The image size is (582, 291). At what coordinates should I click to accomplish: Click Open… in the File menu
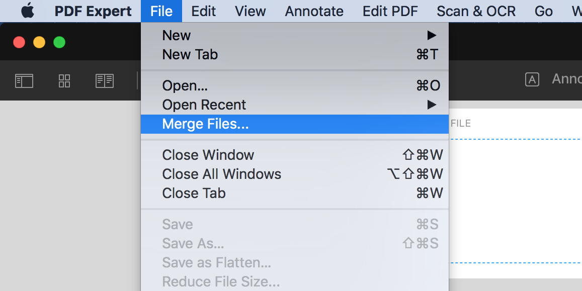tap(185, 85)
